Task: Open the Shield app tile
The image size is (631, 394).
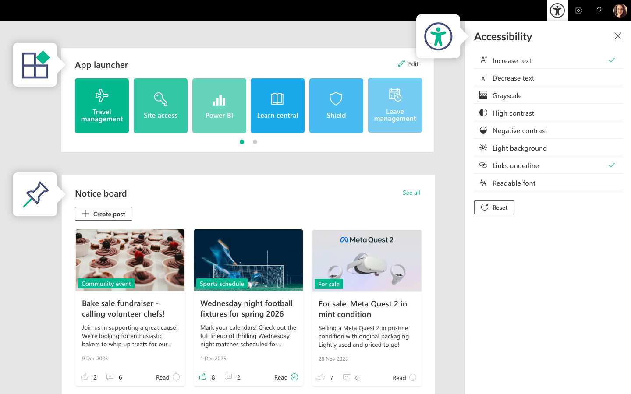Action: [336, 106]
